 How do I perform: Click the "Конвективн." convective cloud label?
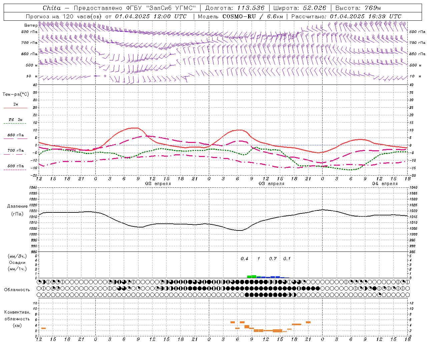[x=17, y=312]
